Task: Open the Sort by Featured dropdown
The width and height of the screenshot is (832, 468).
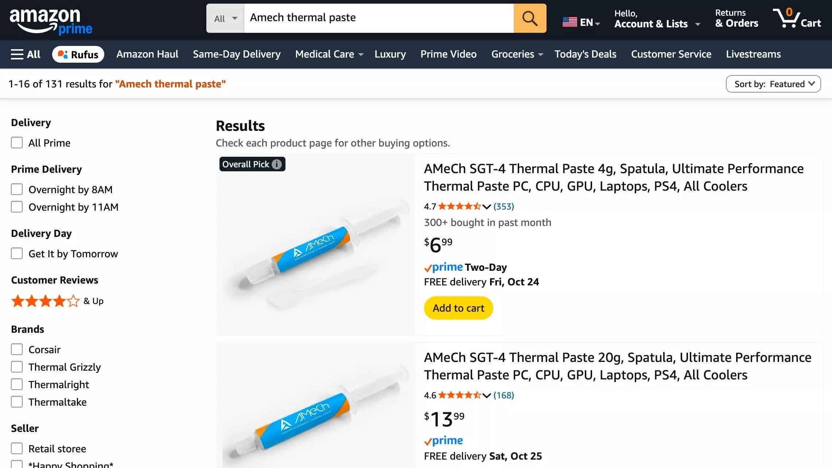Action: tap(773, 84)
